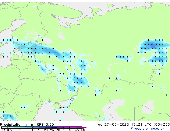Select the 0.5–1 mm legend color box

[11, 128]
